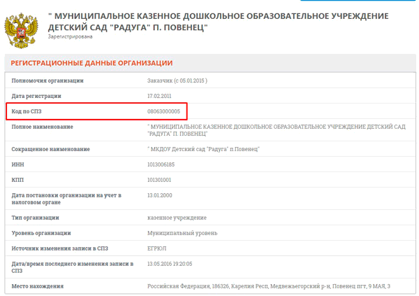Click the 'Муниципальный уровень' value

(182, 233)
